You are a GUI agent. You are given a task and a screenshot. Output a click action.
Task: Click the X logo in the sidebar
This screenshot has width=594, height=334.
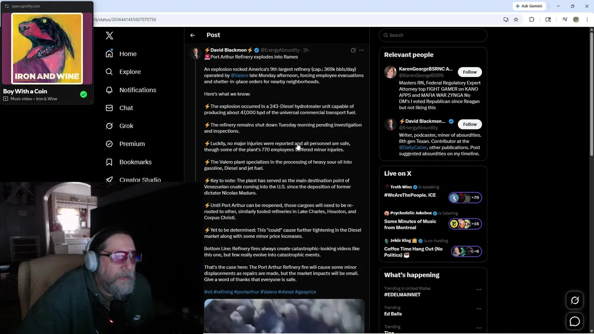pyautogui.click(x=110, y=35)
